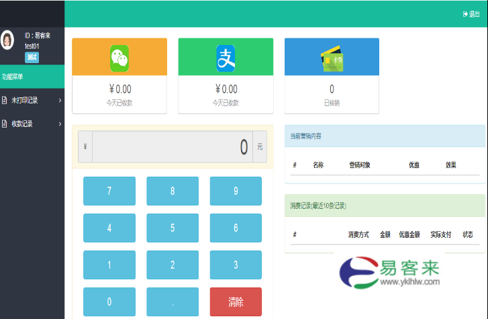The height and width of the screenshot is (319, 488).
Task: Click the Alipay icon
Action: pos(226,58)
